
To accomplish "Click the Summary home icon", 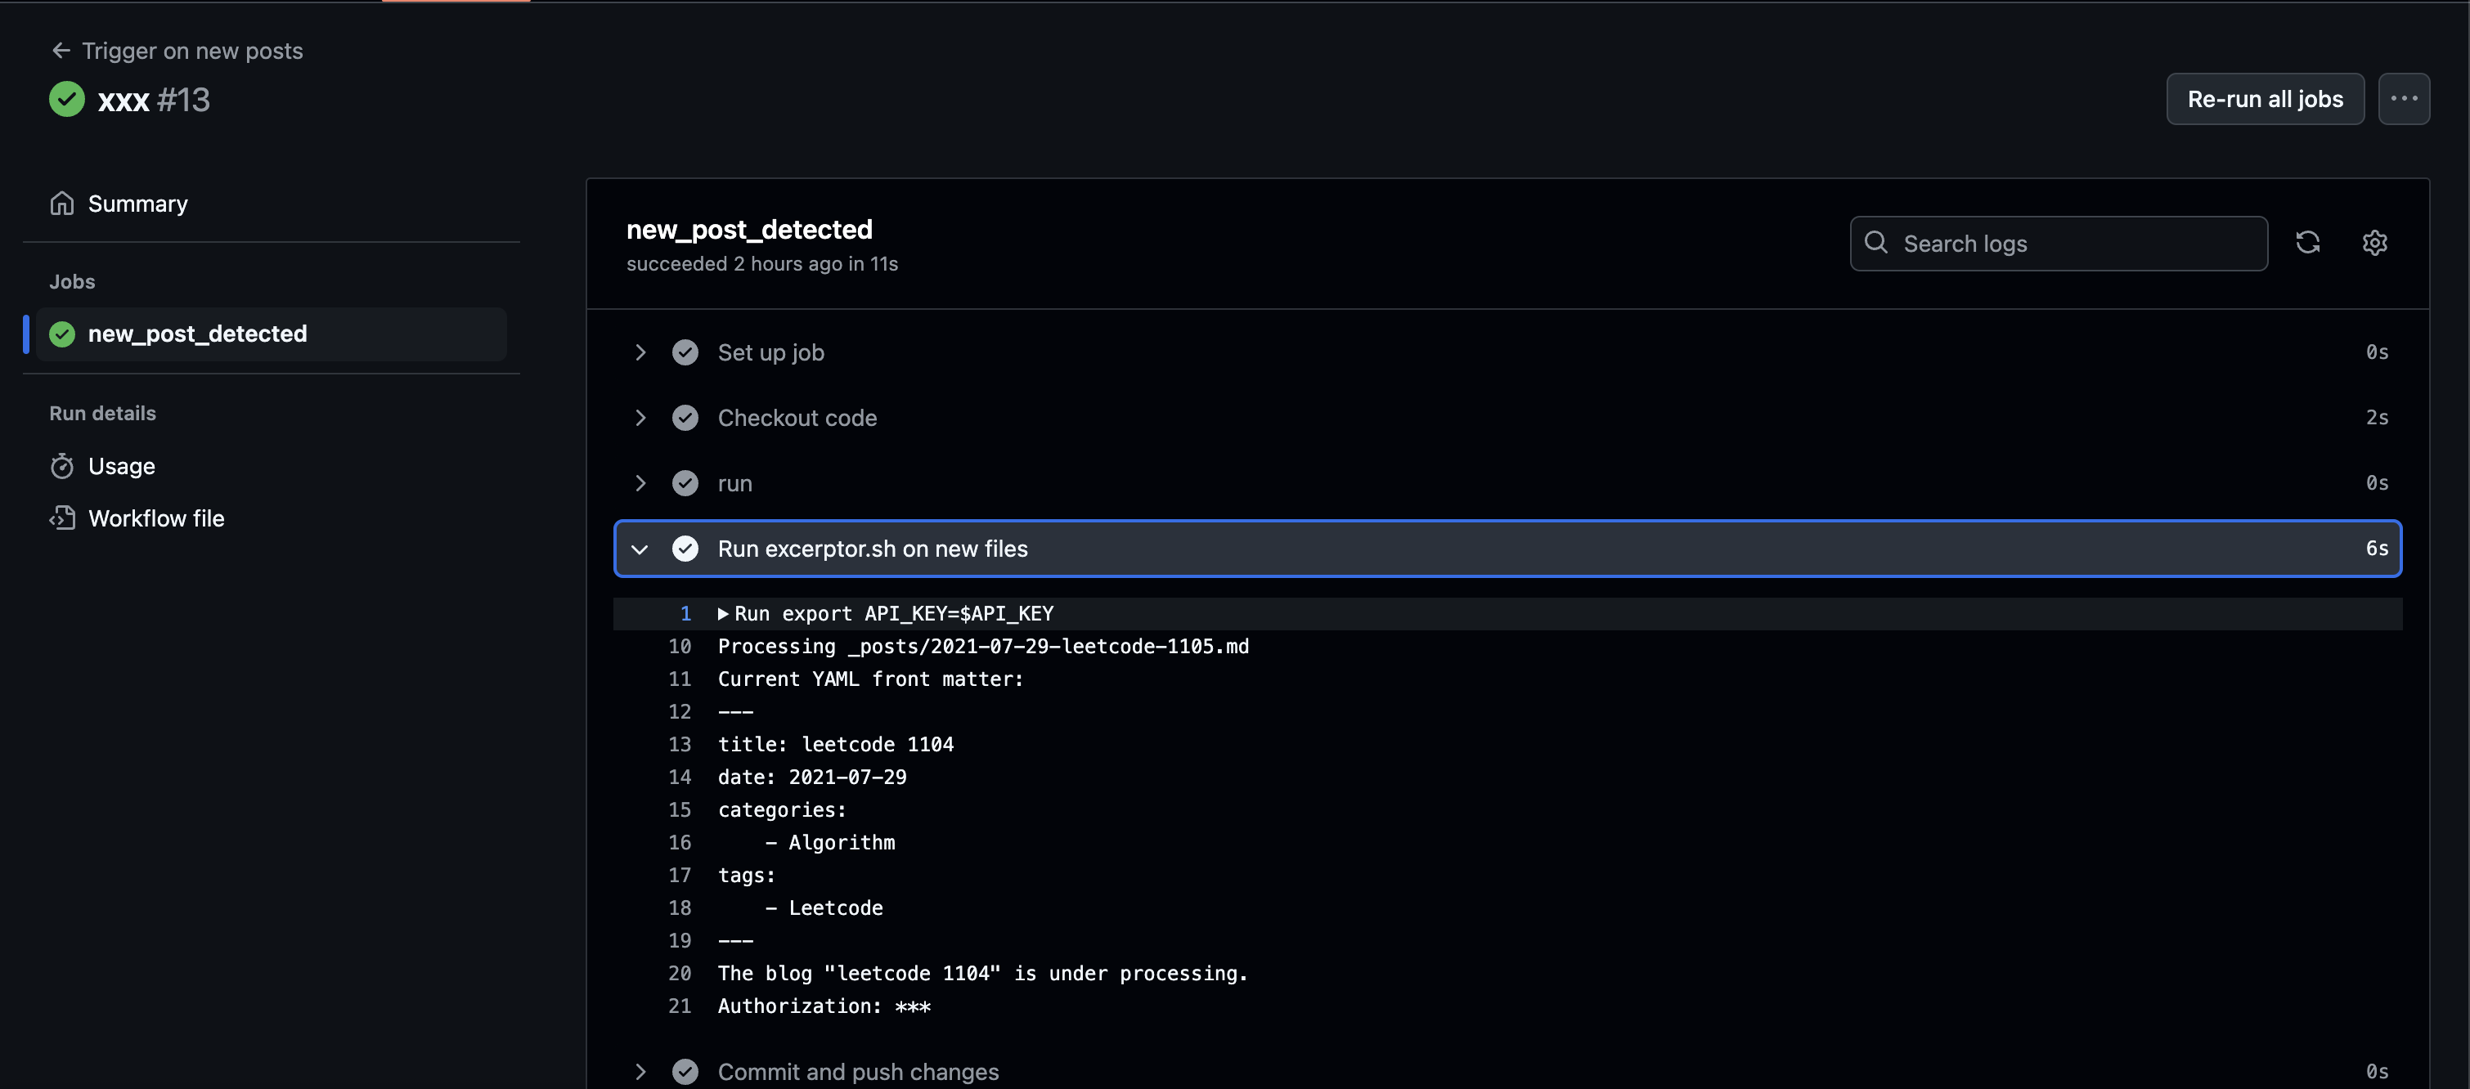I will (62, 204).
